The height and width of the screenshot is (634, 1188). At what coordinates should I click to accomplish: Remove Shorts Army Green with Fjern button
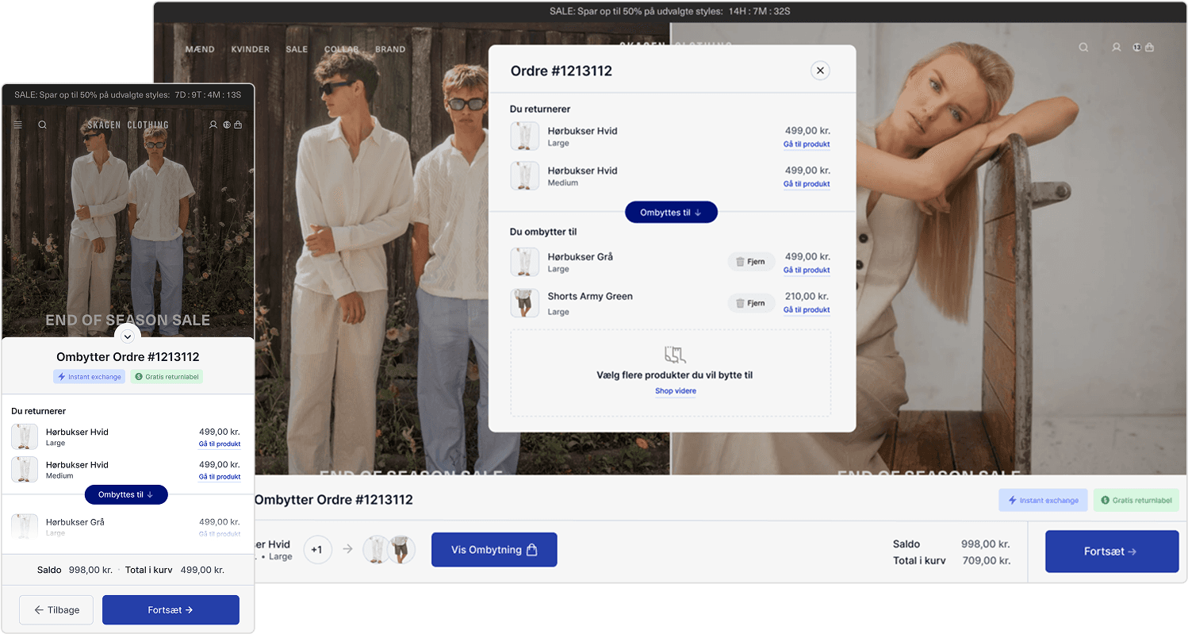(x=751, y=303)
